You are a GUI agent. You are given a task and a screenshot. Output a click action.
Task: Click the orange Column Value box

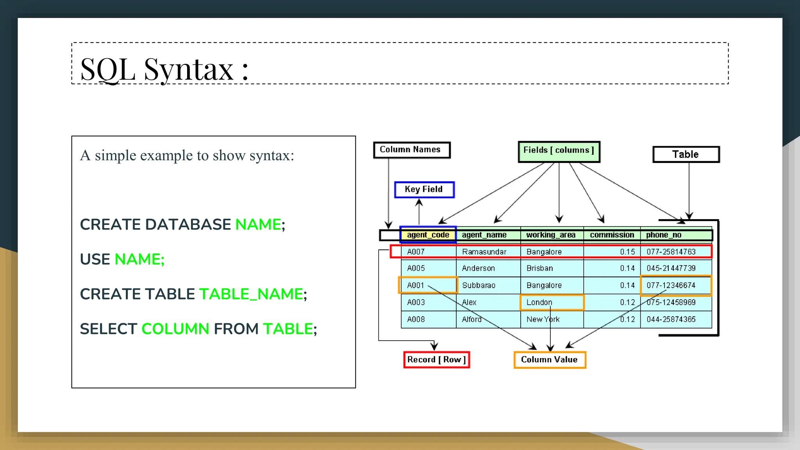point(550,360)
